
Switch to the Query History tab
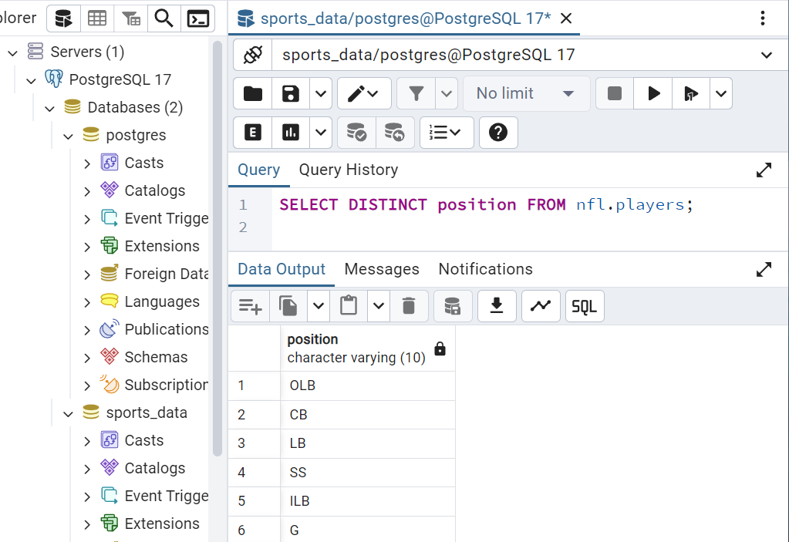pos(348,170)
